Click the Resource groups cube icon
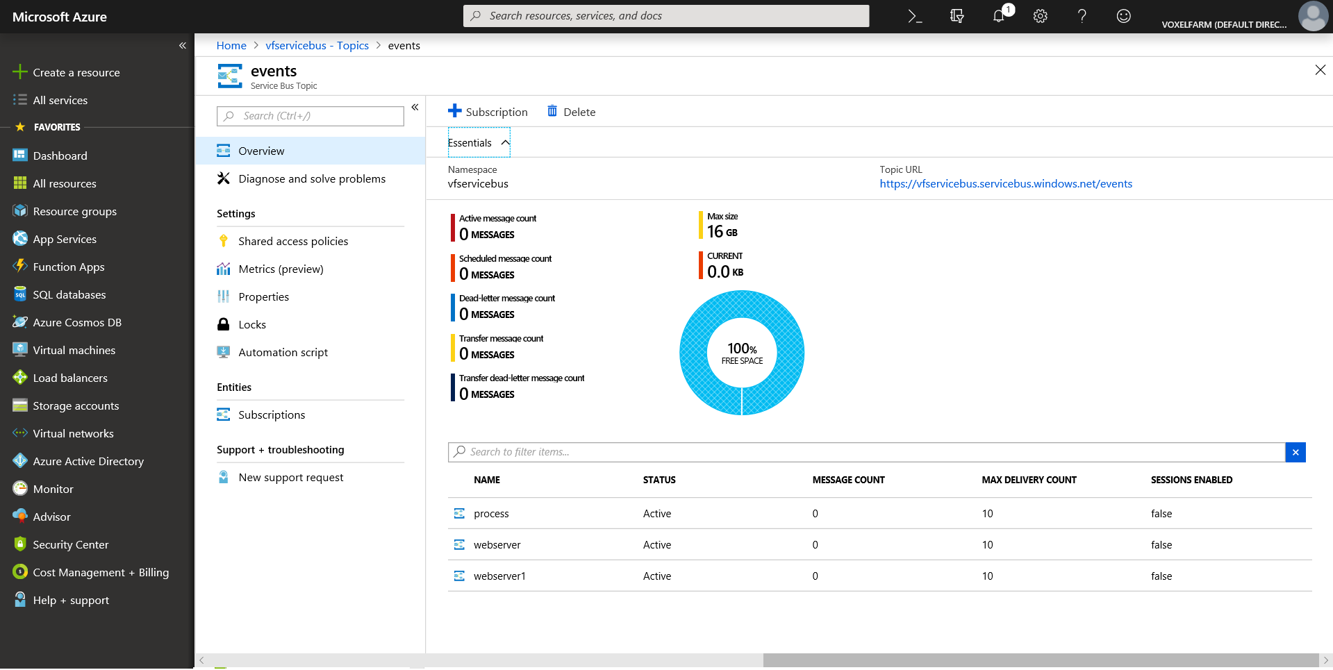Screen dimensions: 1333x670 (x=20, y=211)
